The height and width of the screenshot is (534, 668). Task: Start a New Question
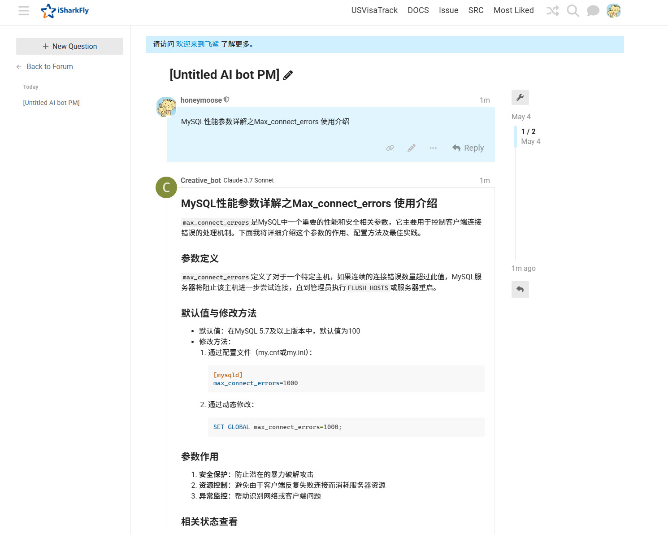click(x=69, y=46)
